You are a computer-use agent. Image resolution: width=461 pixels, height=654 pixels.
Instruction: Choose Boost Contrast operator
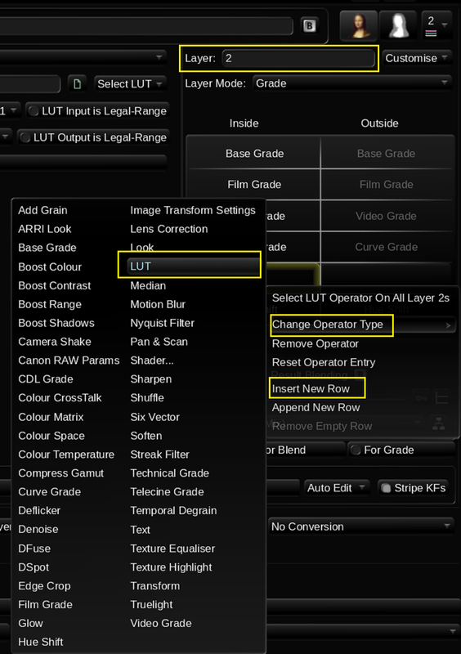coord(55,285)
